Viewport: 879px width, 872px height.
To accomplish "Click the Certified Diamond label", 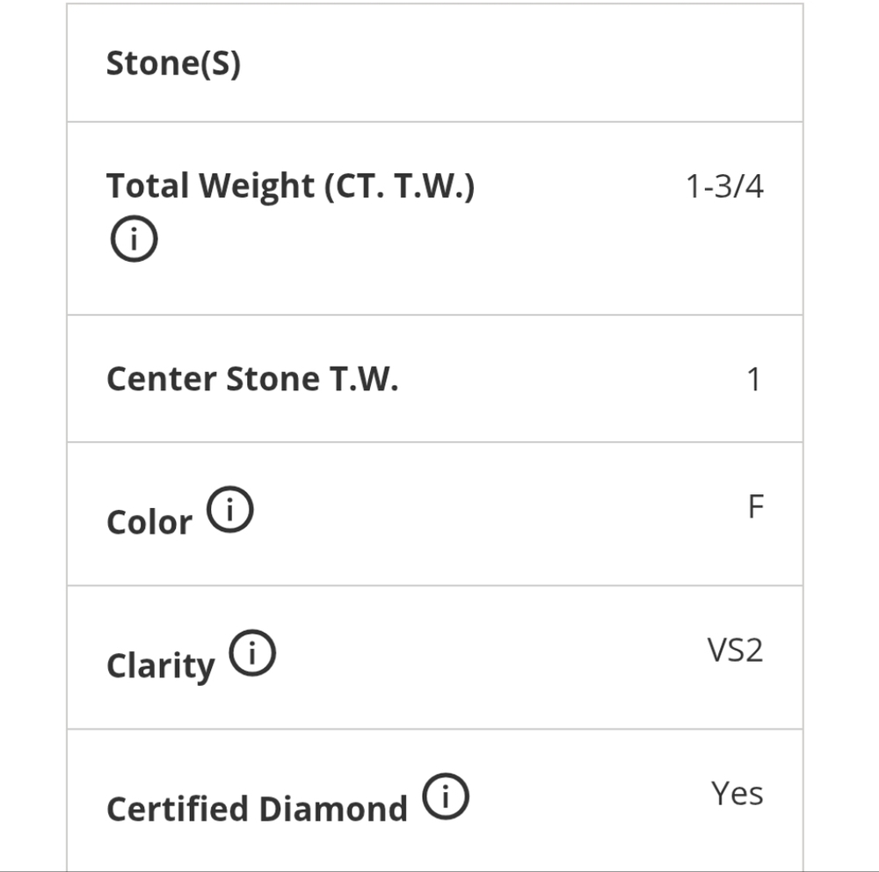I will 257,810.
